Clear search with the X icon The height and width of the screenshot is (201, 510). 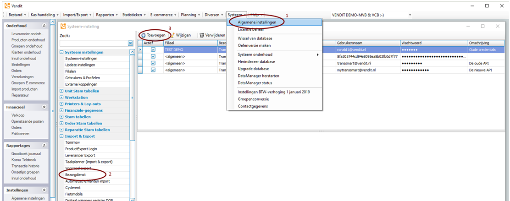point(131,43)
